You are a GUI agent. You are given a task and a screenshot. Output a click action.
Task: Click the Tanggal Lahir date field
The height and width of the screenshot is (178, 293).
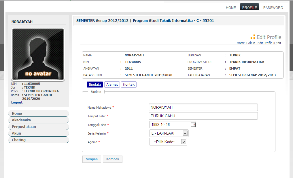(x=170, y=125)
